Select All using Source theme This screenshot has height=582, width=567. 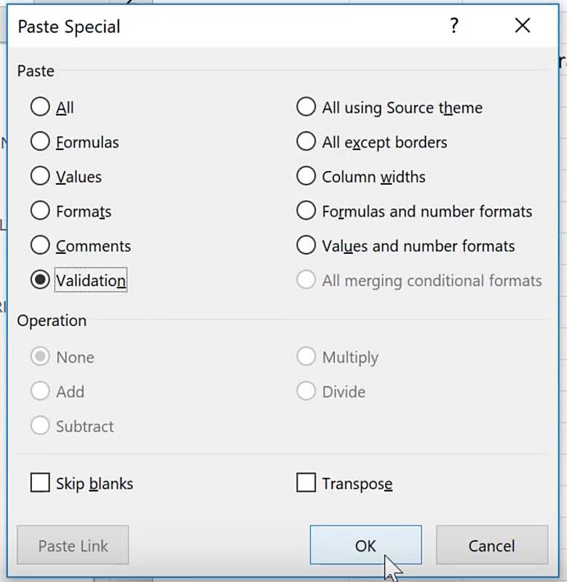306,108
